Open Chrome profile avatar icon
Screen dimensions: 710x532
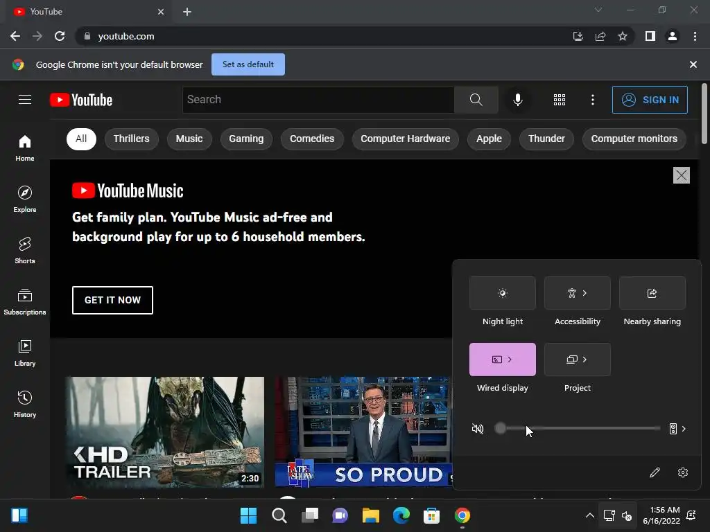point(673,36)
